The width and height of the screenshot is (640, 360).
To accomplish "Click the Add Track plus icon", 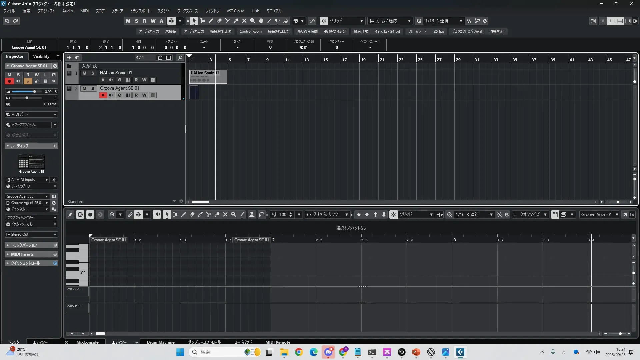I will (x=69, y=58).
